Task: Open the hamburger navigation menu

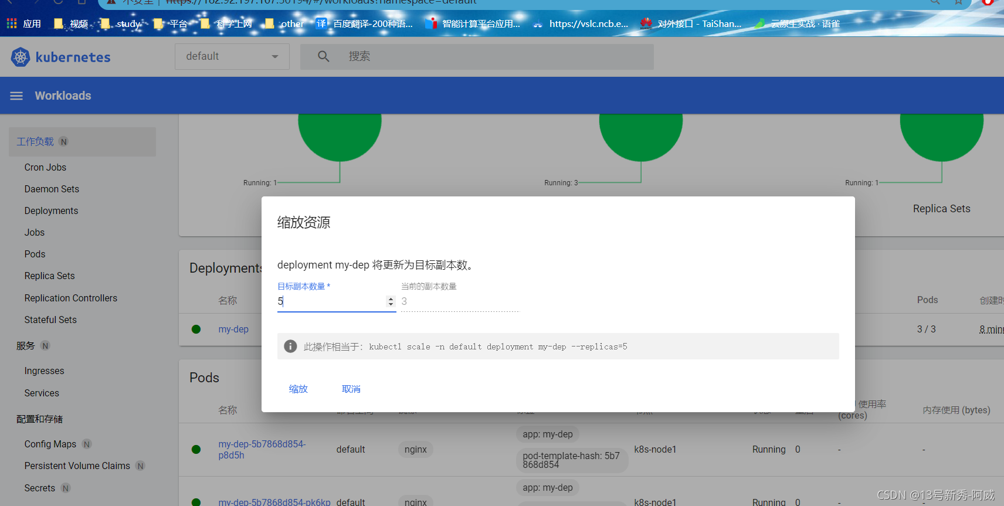Action: point(16,96)
